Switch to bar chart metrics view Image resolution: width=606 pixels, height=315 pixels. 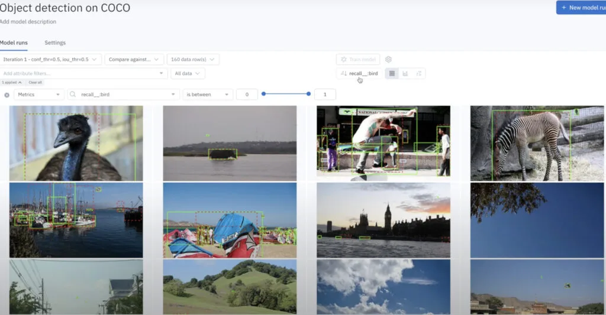[405, 74]
